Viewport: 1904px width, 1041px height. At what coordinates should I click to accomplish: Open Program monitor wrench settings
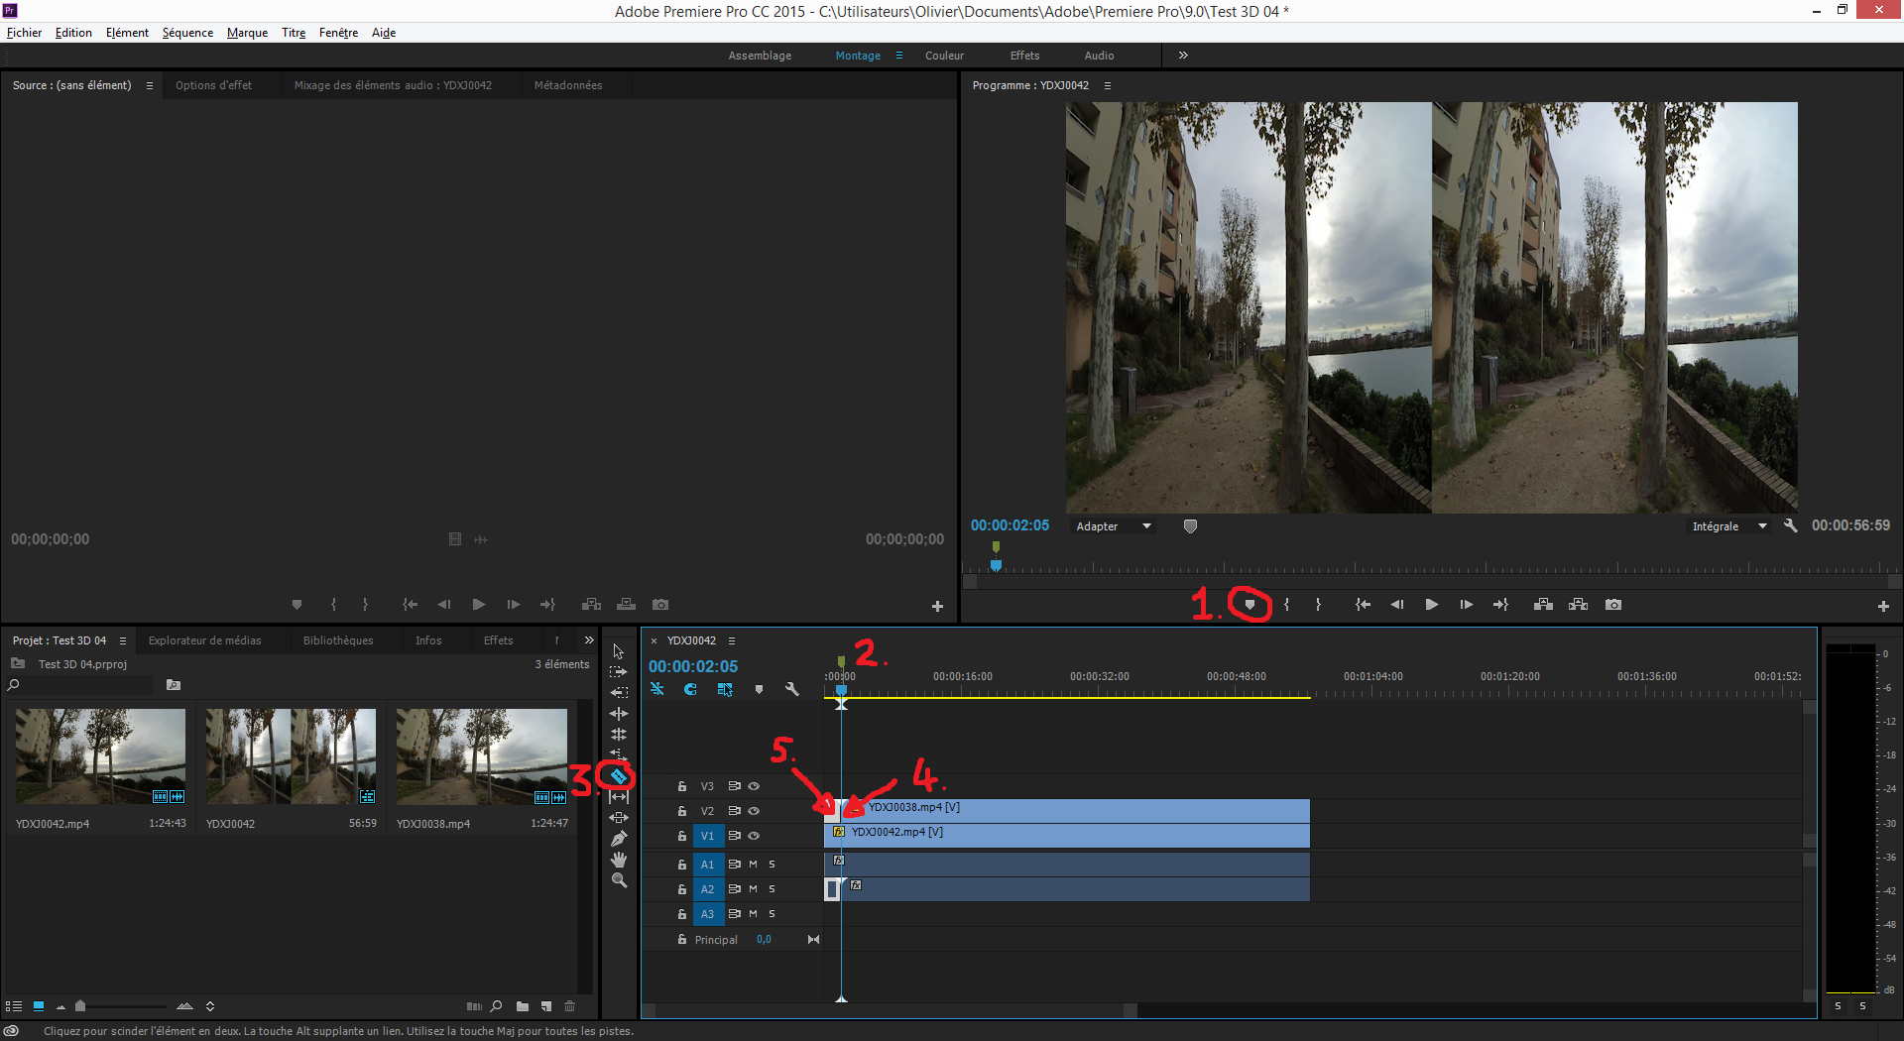tap(1790, 525)
